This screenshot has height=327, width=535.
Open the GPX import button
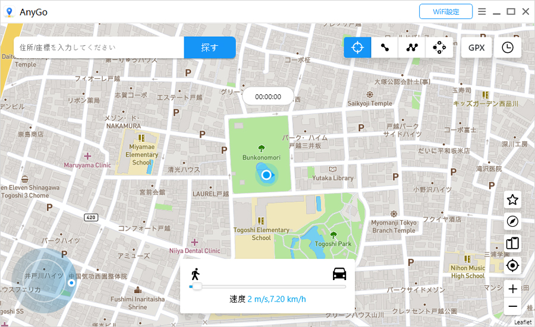476,47
